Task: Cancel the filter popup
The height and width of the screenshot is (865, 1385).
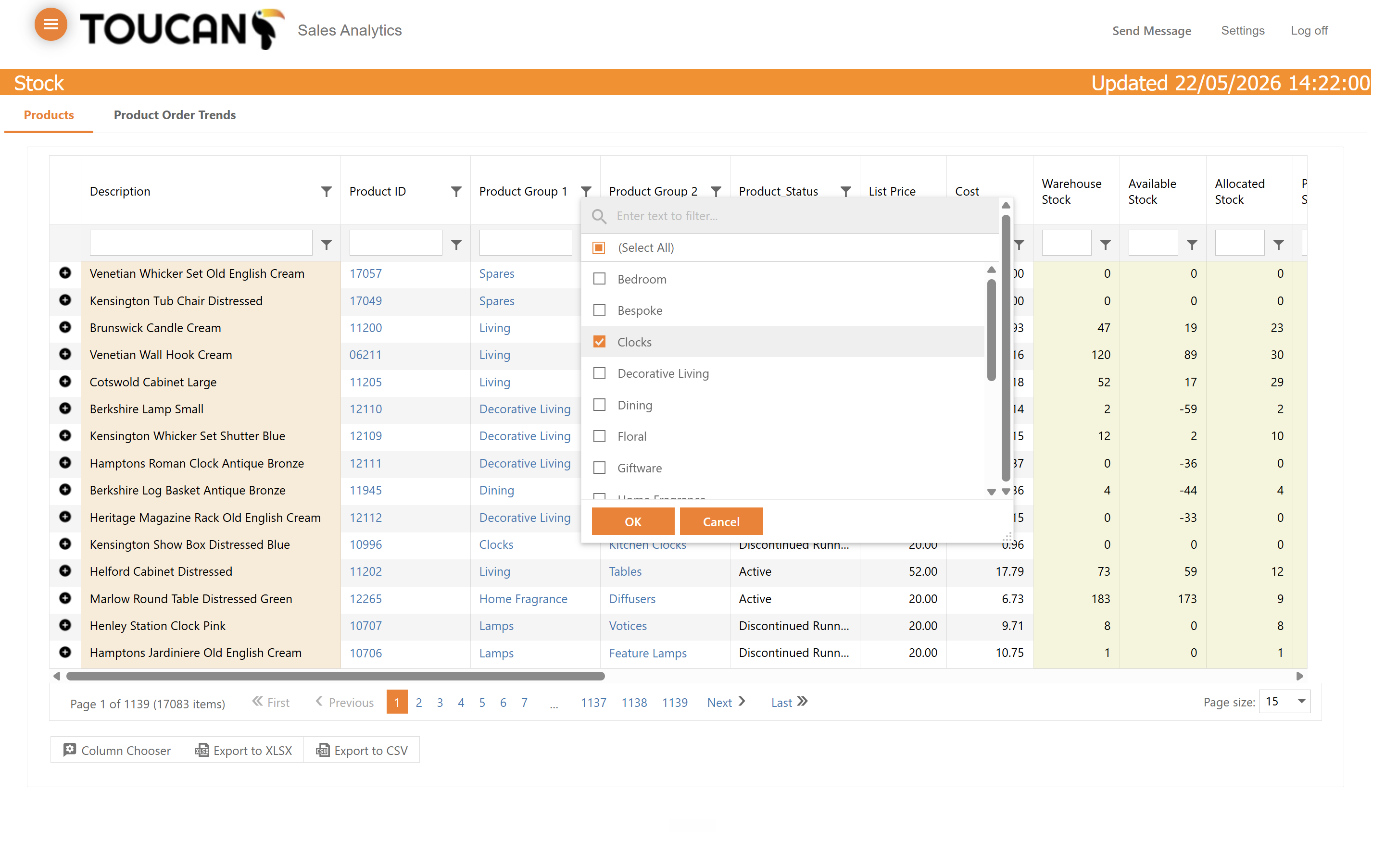Action: [721, 521]
